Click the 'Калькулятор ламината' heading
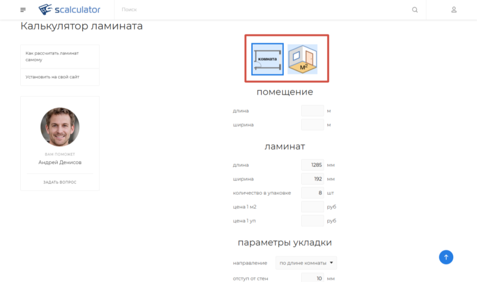 tap(82, 26)
